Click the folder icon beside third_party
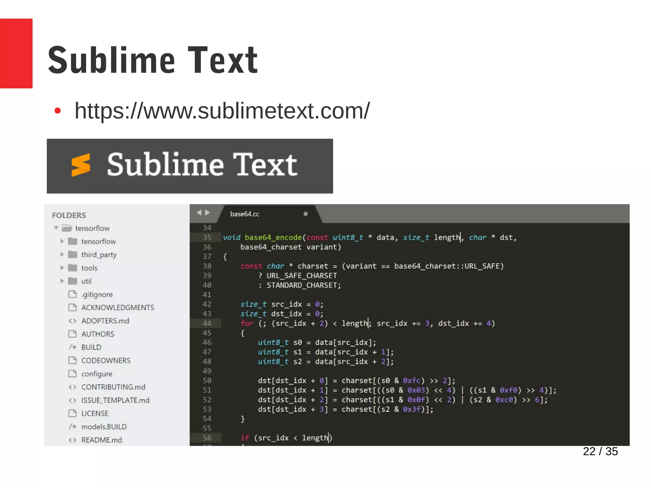Screen dimensions: 651x488 (x=73, y=254)
